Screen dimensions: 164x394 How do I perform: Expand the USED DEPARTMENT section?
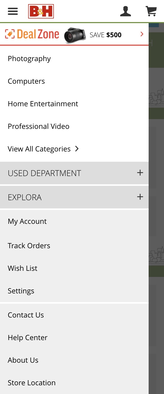(x=74, y=173)
